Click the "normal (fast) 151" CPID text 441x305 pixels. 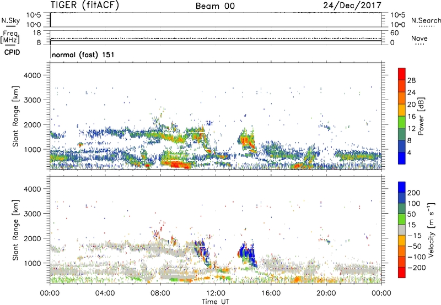(83, 55)
